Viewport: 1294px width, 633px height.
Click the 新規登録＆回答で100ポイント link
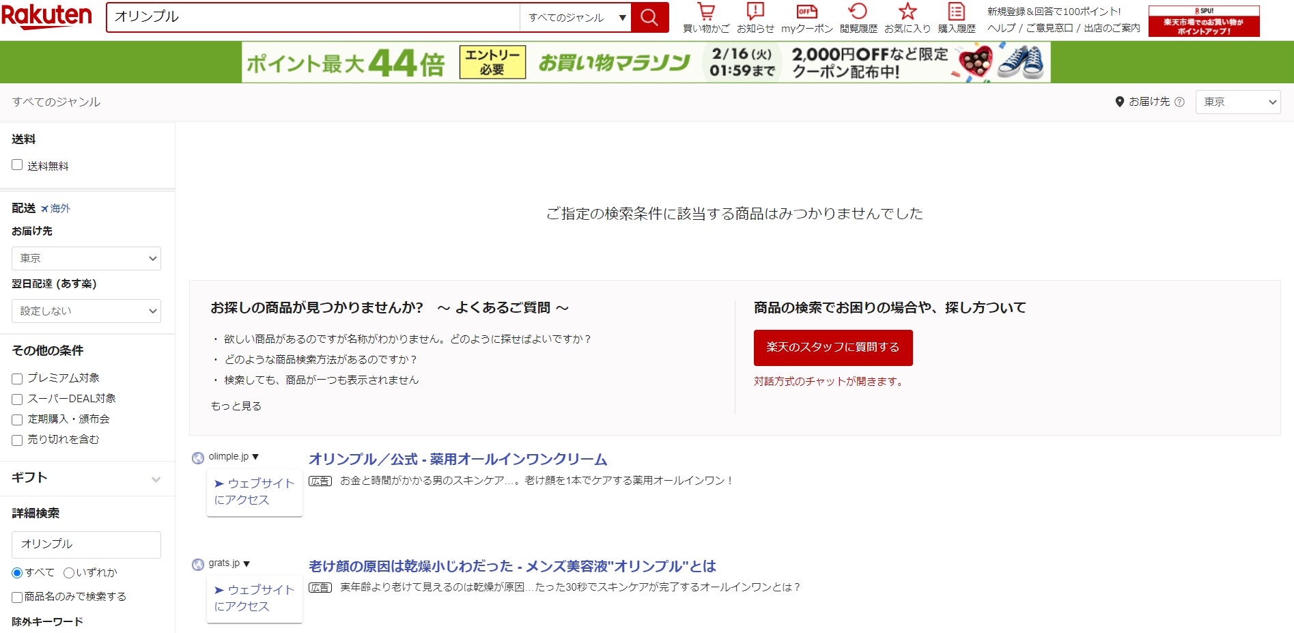[1054, 12]
